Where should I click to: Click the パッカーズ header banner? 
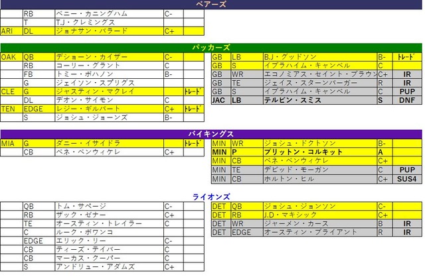[211, 48]
